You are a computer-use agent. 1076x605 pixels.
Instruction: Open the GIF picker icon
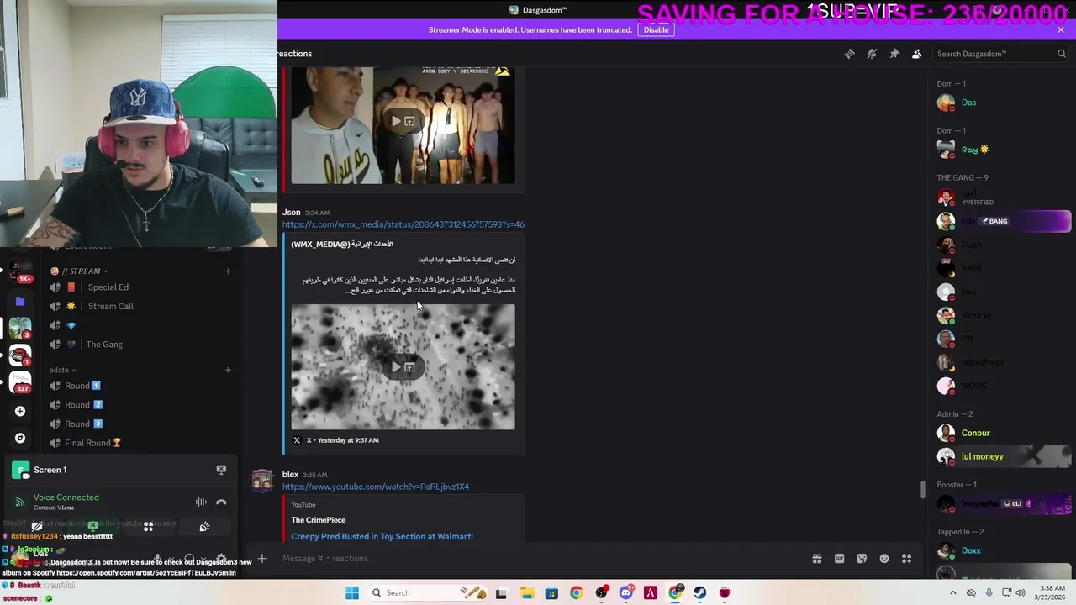coord(839,558)
